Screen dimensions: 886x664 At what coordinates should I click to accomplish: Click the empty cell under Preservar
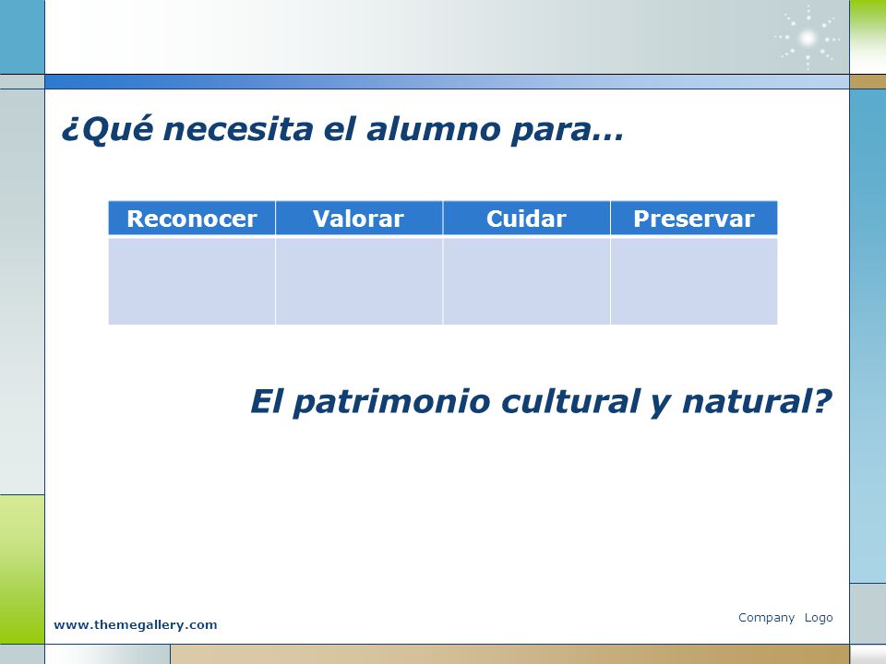click(x=694, y=281)
